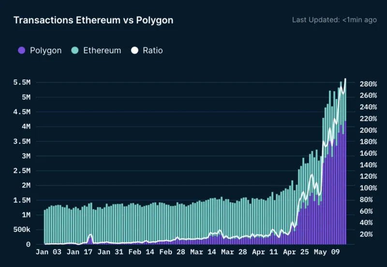Click the chart title Transactions Ethereum vs Polygon
The height and width of the screenshot is (267, 387).
93,20
